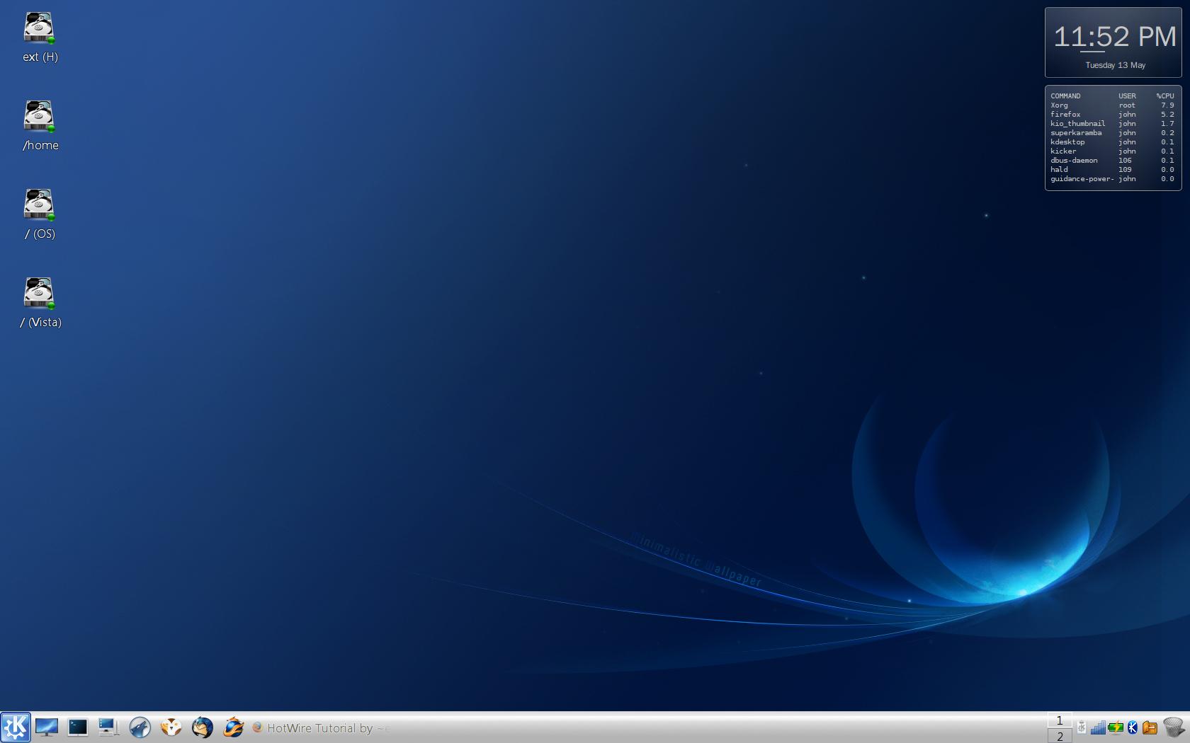The width and height of the screenshot is (1190, 743).
Task: Open the KBluetooth tray icon
Action: (1133, 727)
